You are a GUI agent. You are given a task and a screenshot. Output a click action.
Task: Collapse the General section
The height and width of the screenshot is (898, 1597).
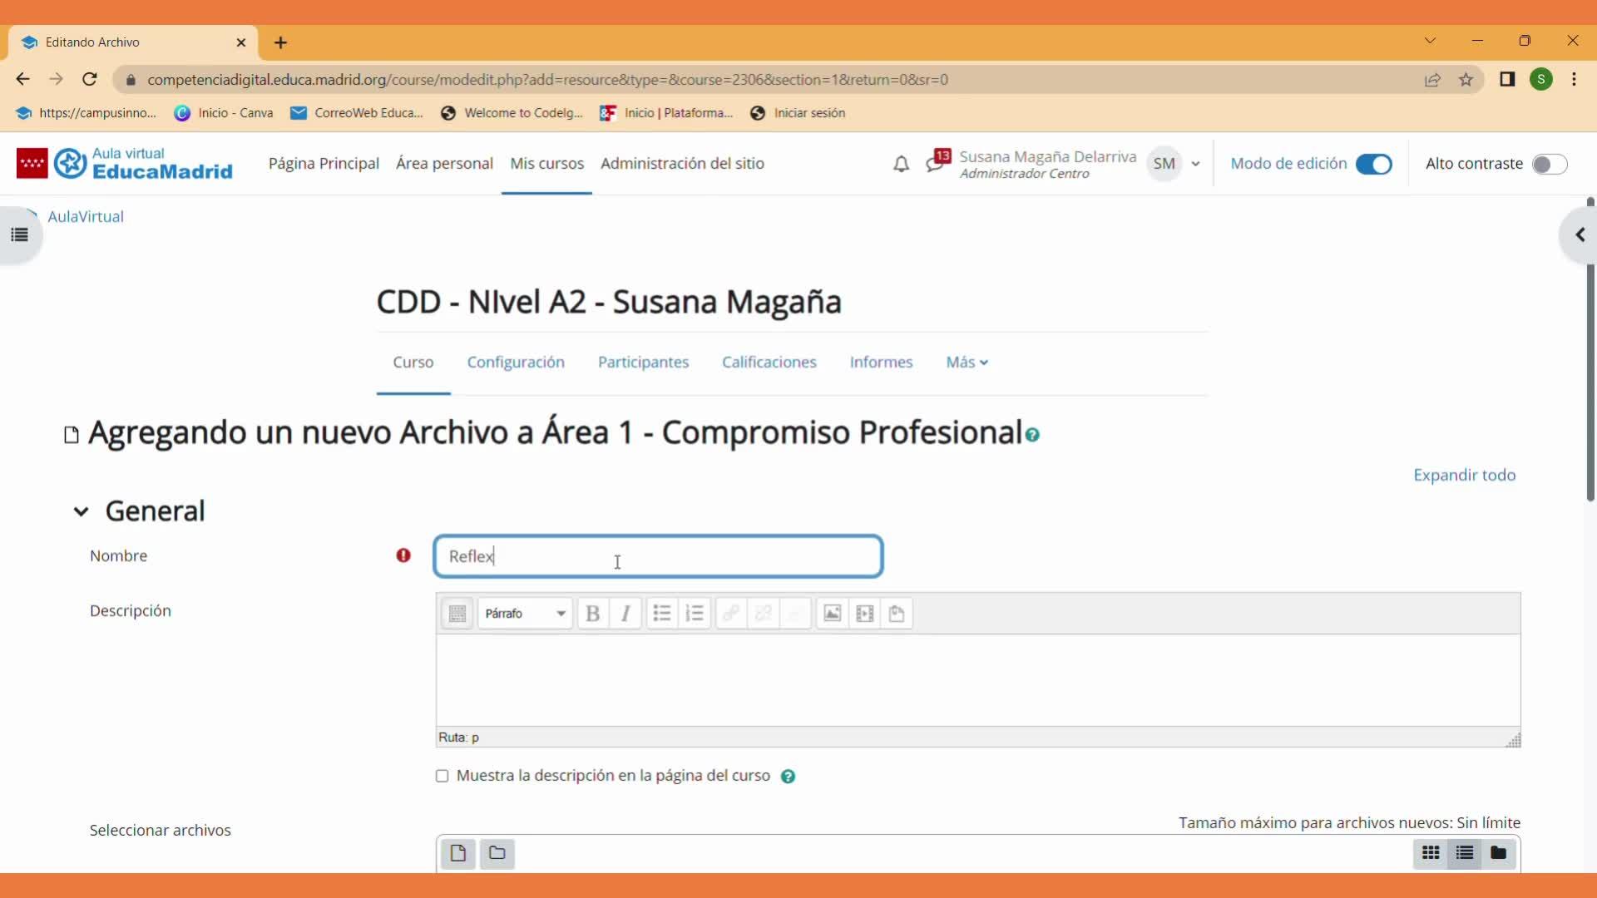[81, 511]
